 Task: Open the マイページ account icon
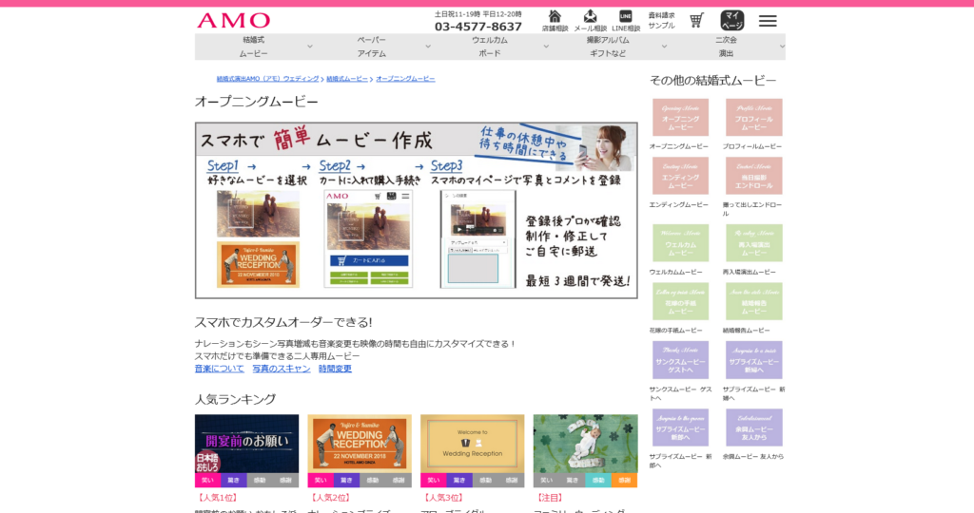[x=732, y=21]
